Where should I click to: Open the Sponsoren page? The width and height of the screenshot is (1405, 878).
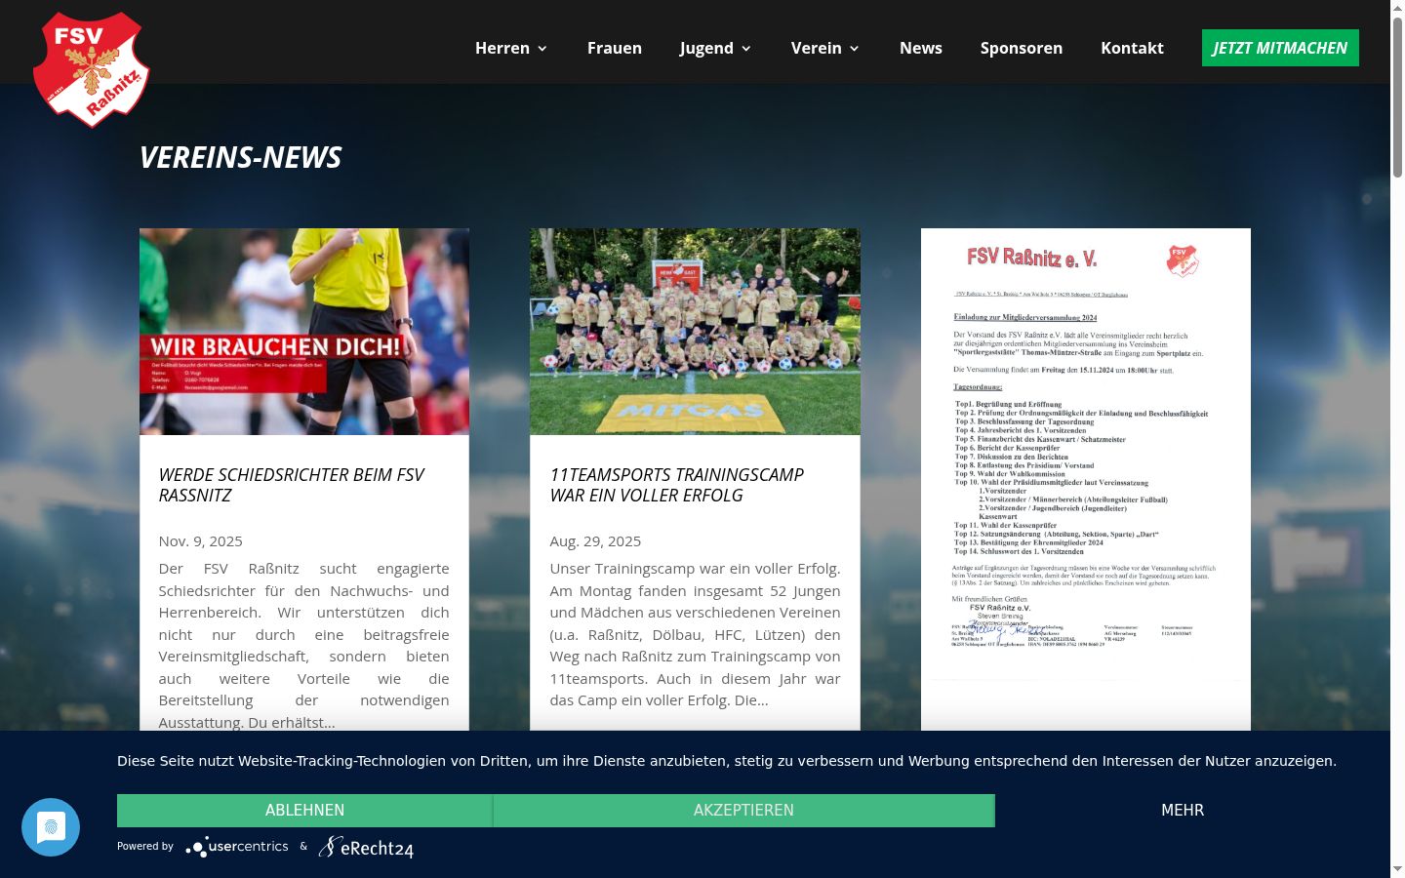click(1022, 48)
